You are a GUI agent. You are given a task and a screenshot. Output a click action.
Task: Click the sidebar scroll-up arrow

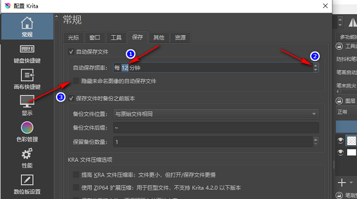(x=57, y=16)
